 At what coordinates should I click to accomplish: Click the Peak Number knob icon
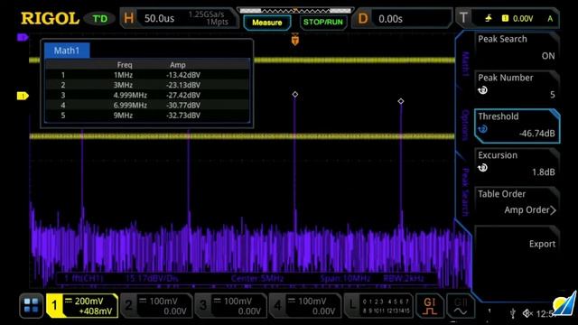pos(482,90)
